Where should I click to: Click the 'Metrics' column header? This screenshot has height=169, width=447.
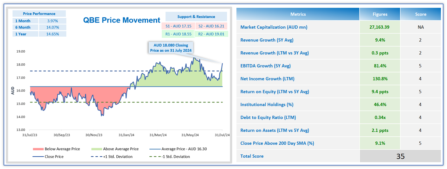tap(298, 14)
